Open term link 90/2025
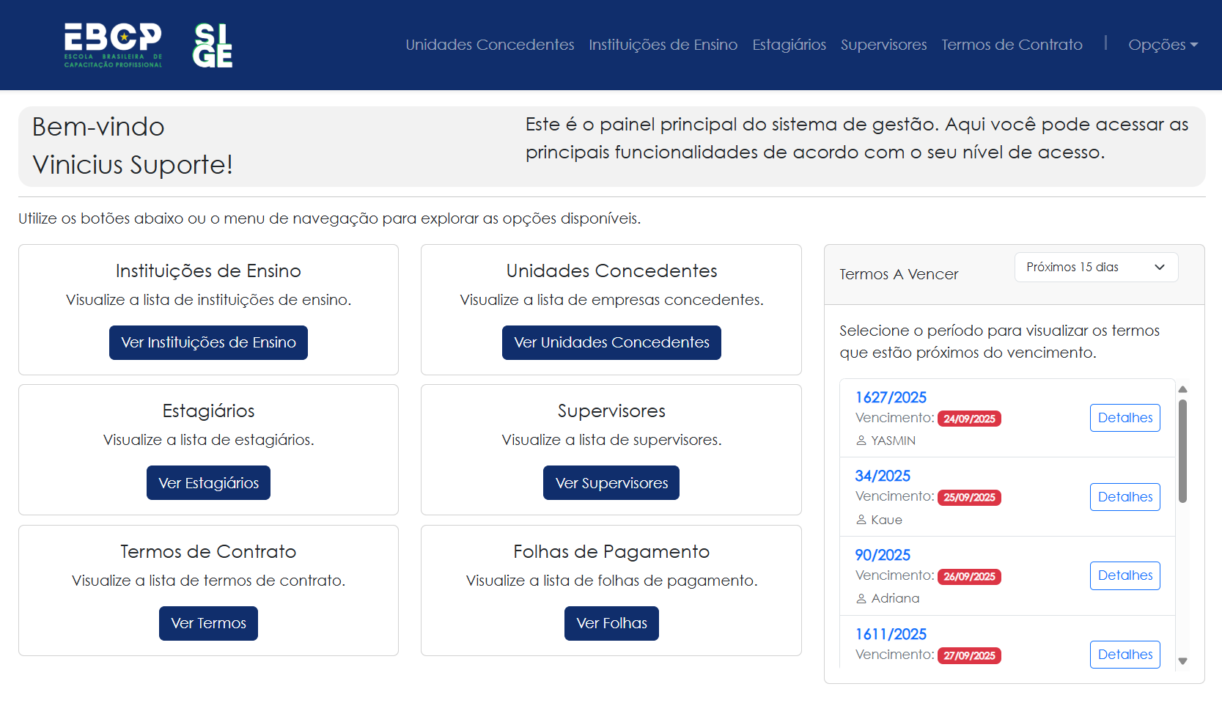This screenshot has width=1222, height=714. [883, 555]
